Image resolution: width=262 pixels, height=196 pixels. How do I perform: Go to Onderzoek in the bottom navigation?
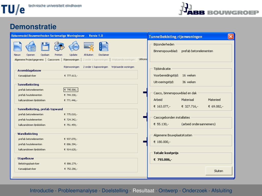[195, 191]
